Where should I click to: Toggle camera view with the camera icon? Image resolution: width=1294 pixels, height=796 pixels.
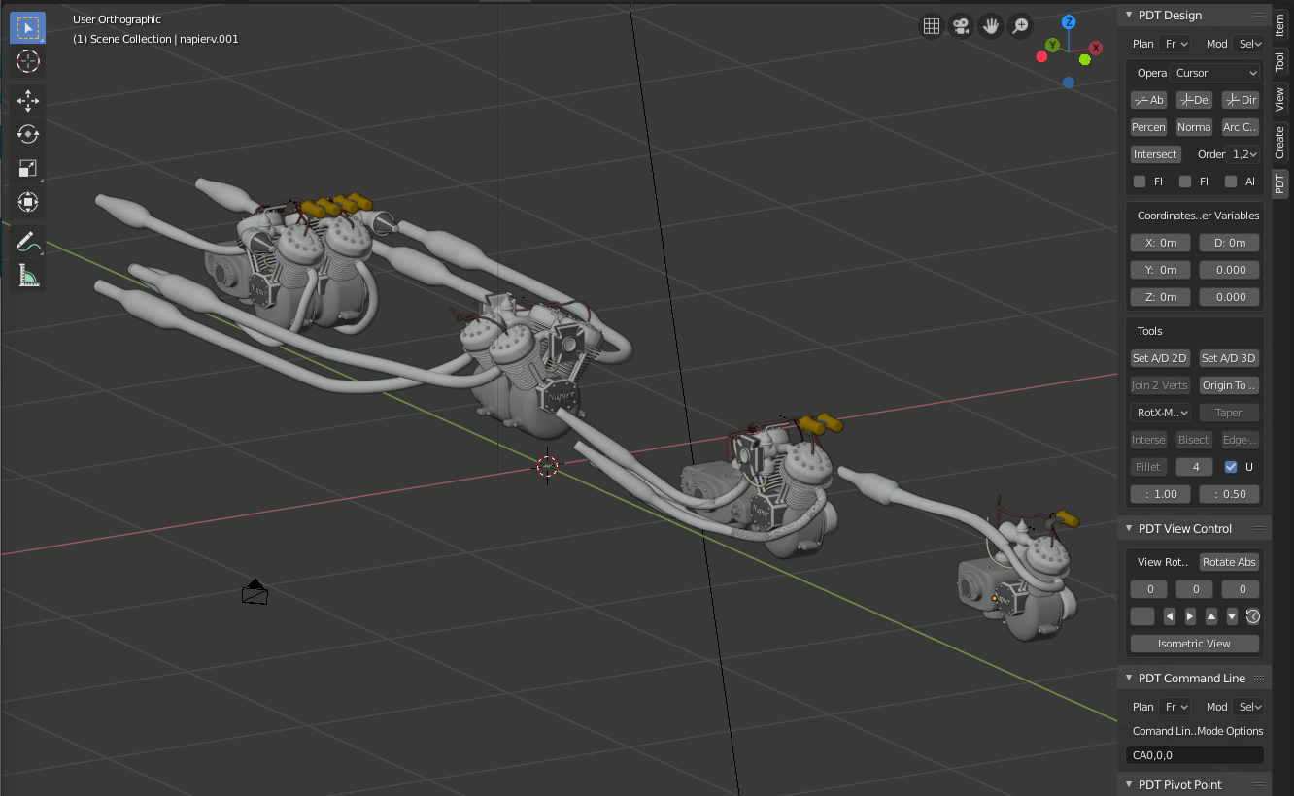click(x=961, y=26)
